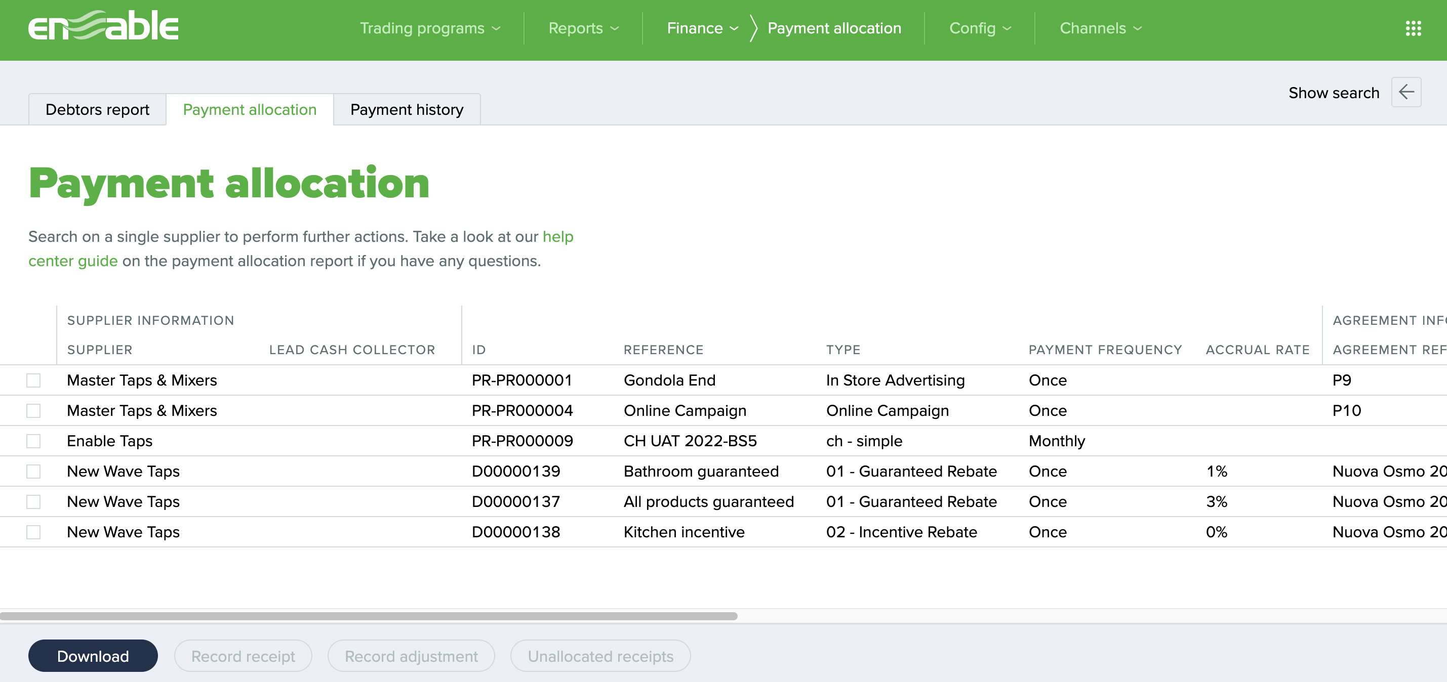Screen dimensions: 1447x682
Task: Open the Finance dropdown
Action: coord(702,28)
